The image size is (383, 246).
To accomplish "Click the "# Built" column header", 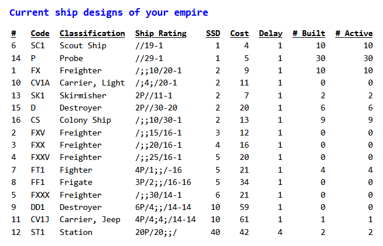I will tap(308, 33).
